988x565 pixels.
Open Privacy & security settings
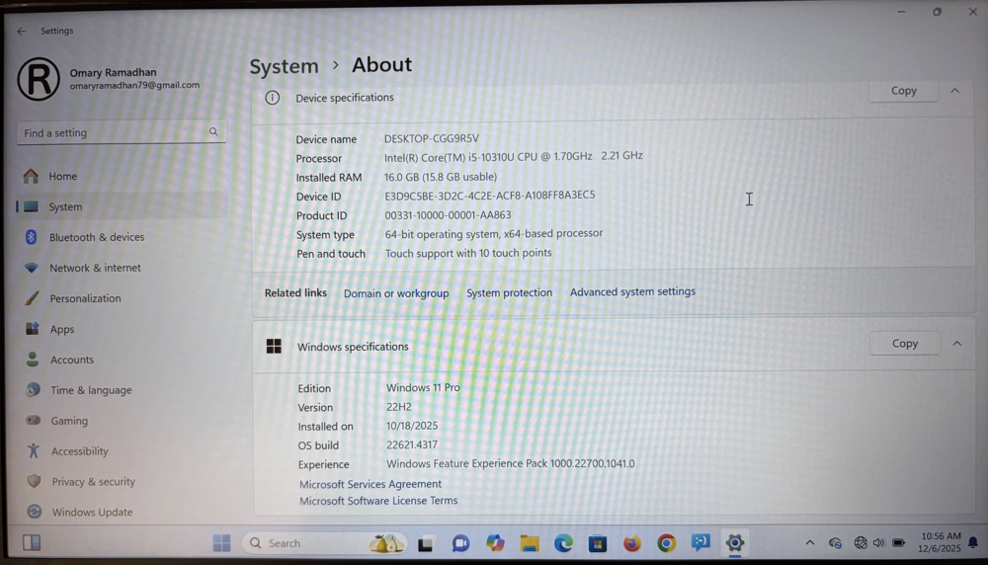[93, 482]
